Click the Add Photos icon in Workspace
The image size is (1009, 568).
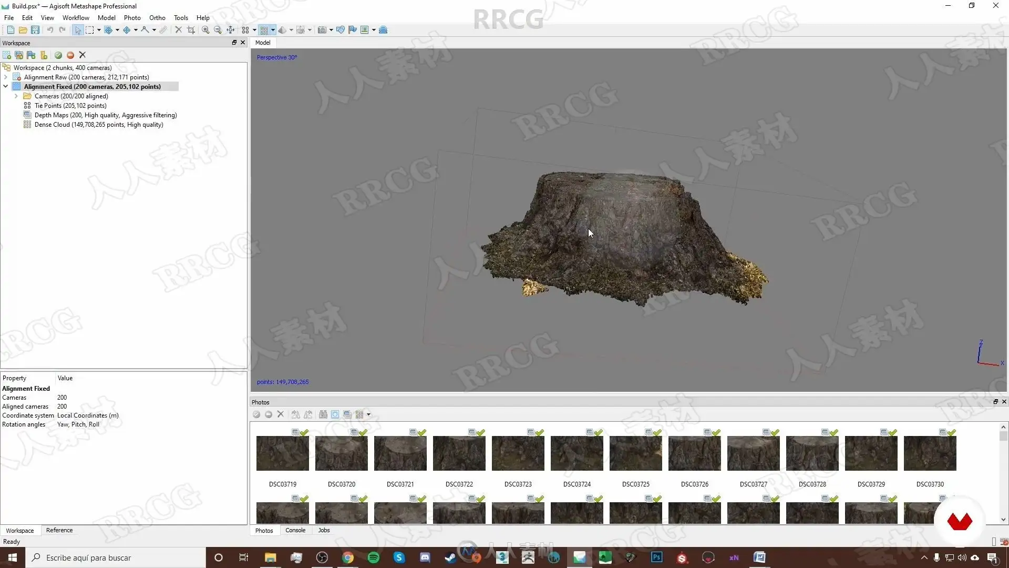19,55
